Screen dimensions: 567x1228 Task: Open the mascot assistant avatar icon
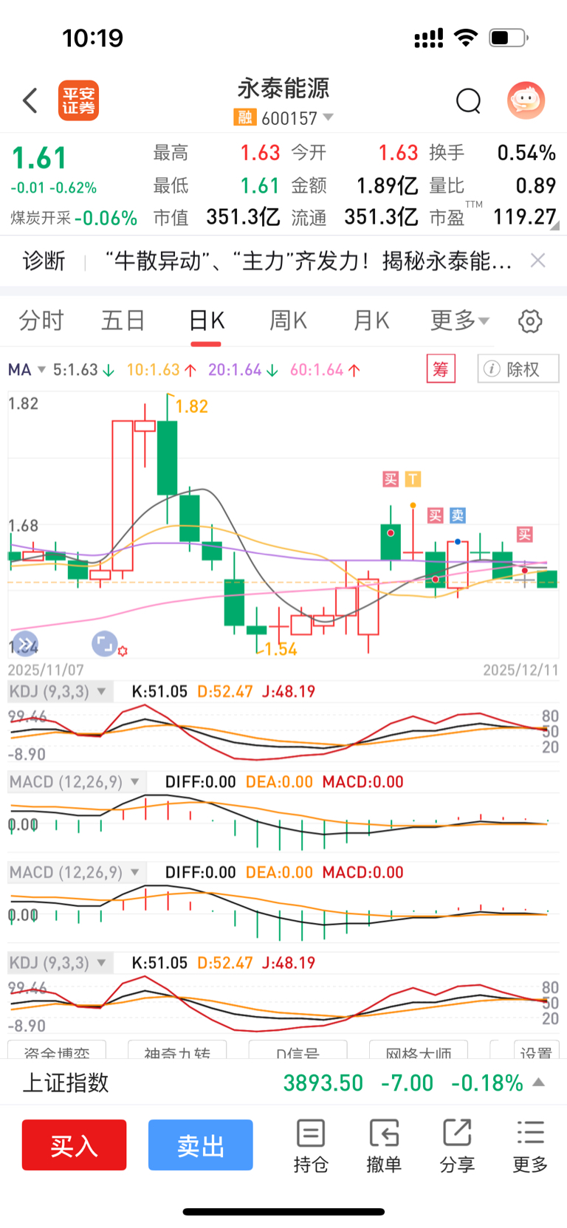click(526, 100)
